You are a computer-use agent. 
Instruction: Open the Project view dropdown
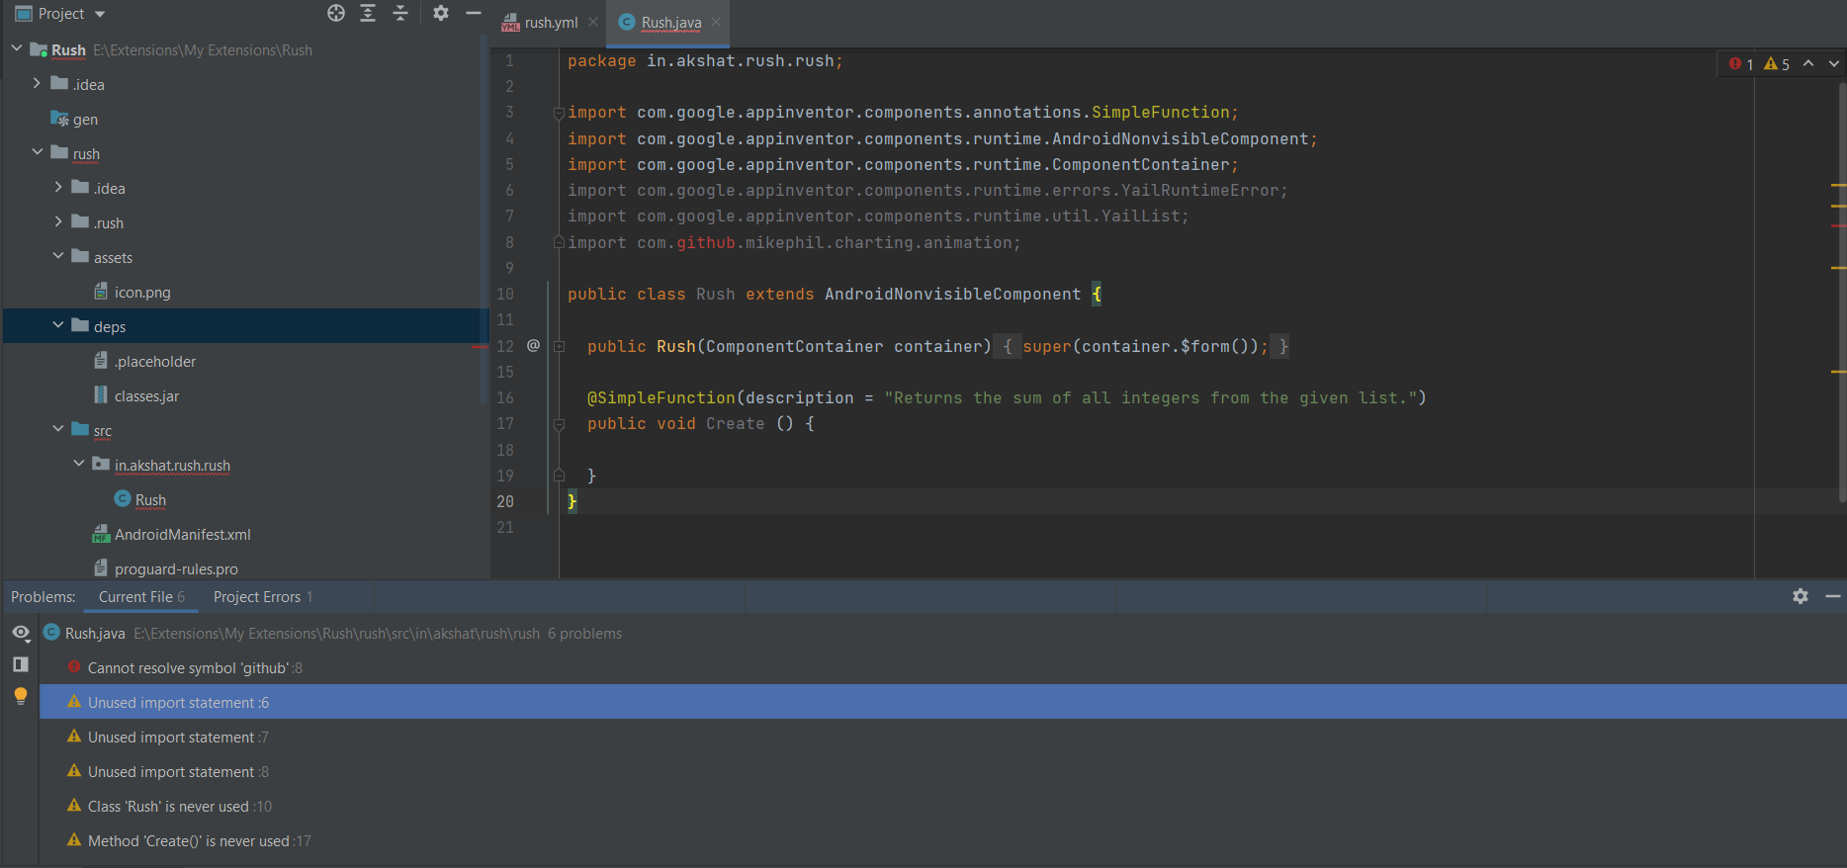tap(99, 14)
